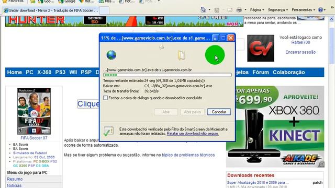335x188 pixels.
Task: Click the Xbox 360 Kinect advertisement banner
Action: coord(275,126)
